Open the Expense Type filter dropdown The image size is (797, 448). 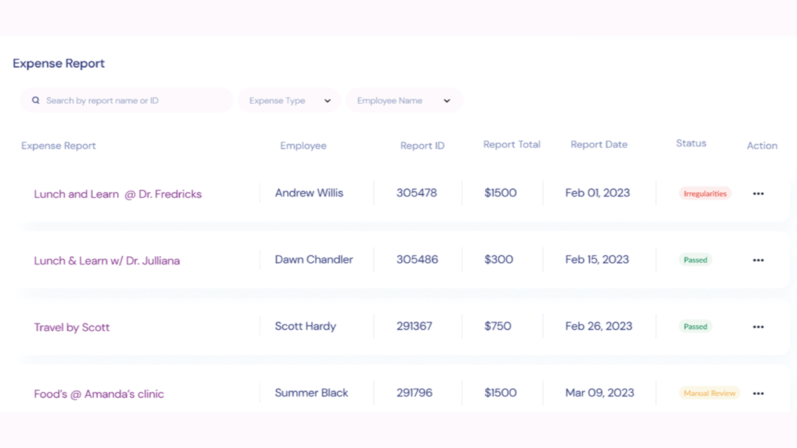(x=289, y=100)
